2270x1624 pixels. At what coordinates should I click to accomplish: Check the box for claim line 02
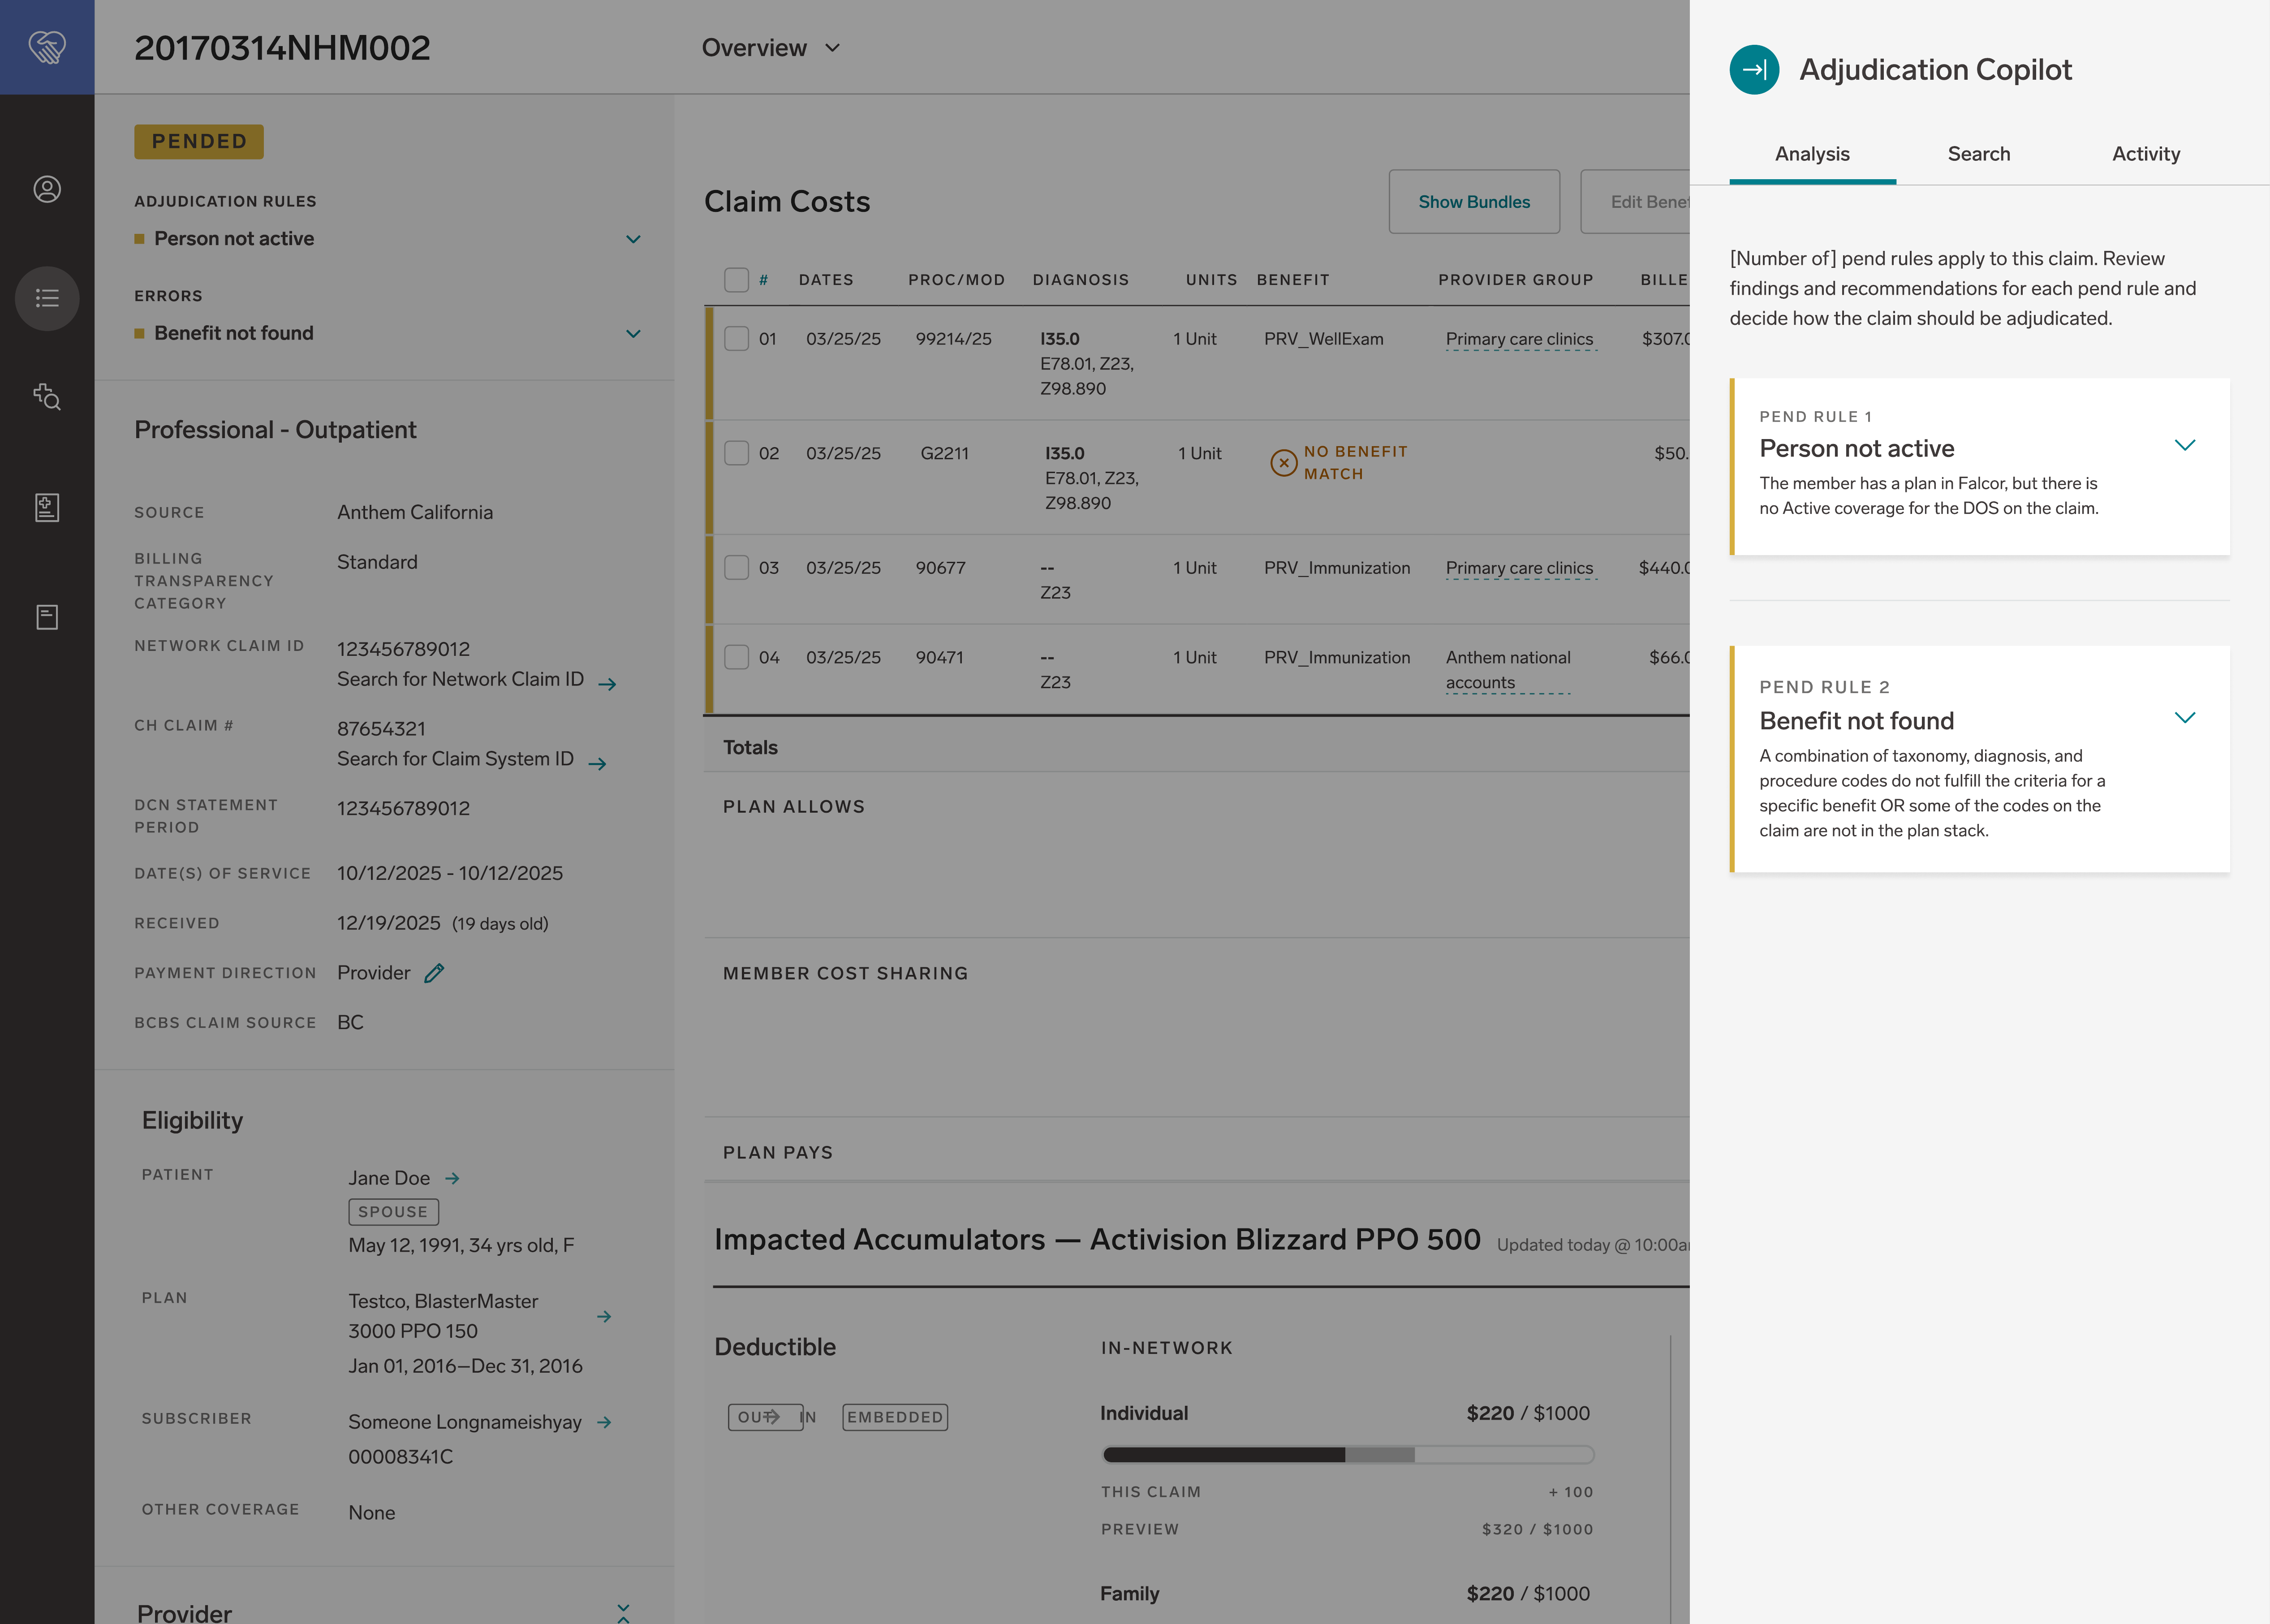pos(736,453)
